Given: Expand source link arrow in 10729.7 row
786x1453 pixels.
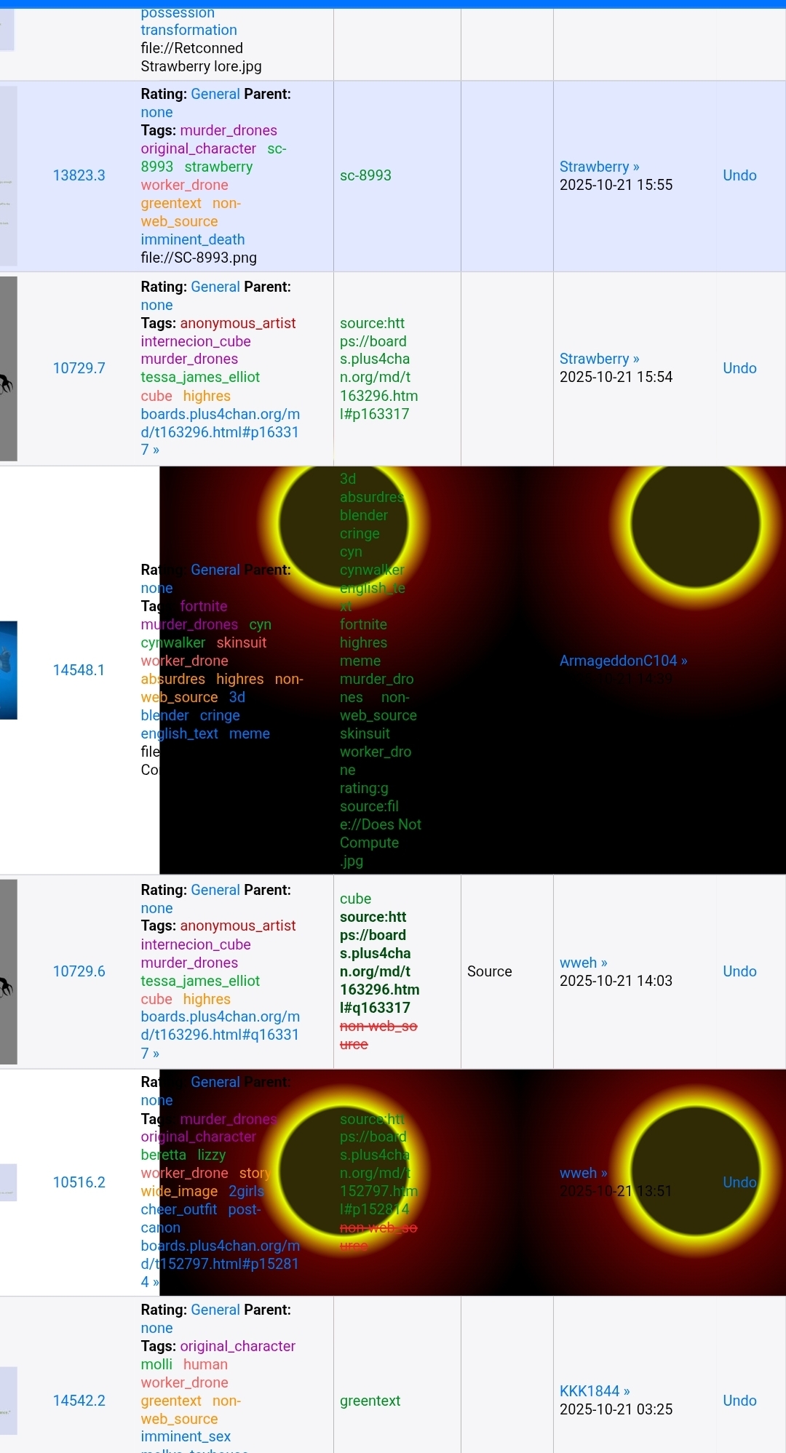Looking at the screenshot, I should pyautogui.click(x=155, y=450).
